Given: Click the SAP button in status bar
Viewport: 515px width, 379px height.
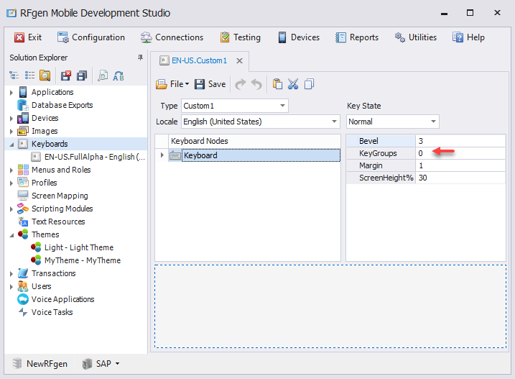Looking at the screenshot, I should [x=101, y=364].
